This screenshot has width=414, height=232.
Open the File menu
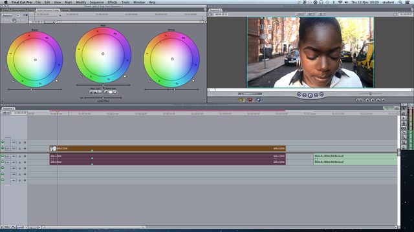(x=38, y=2)
